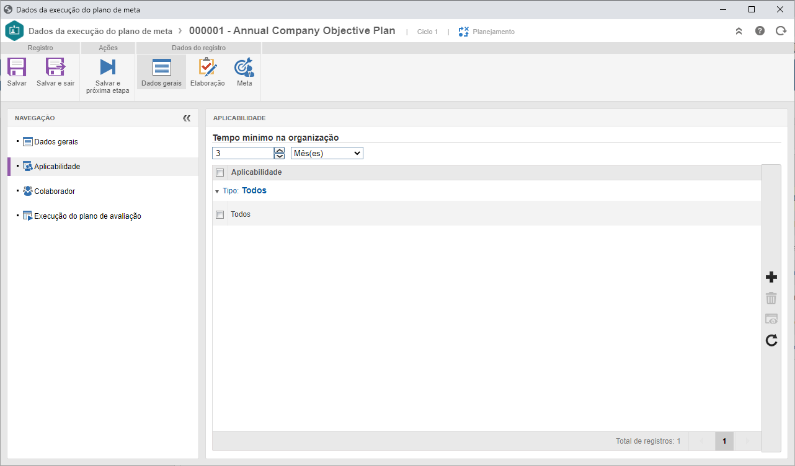The width and height of the screenshot is (795, 466).
Task: Open the Mês(es) unit dropdown
Action: tap(327, 153)
